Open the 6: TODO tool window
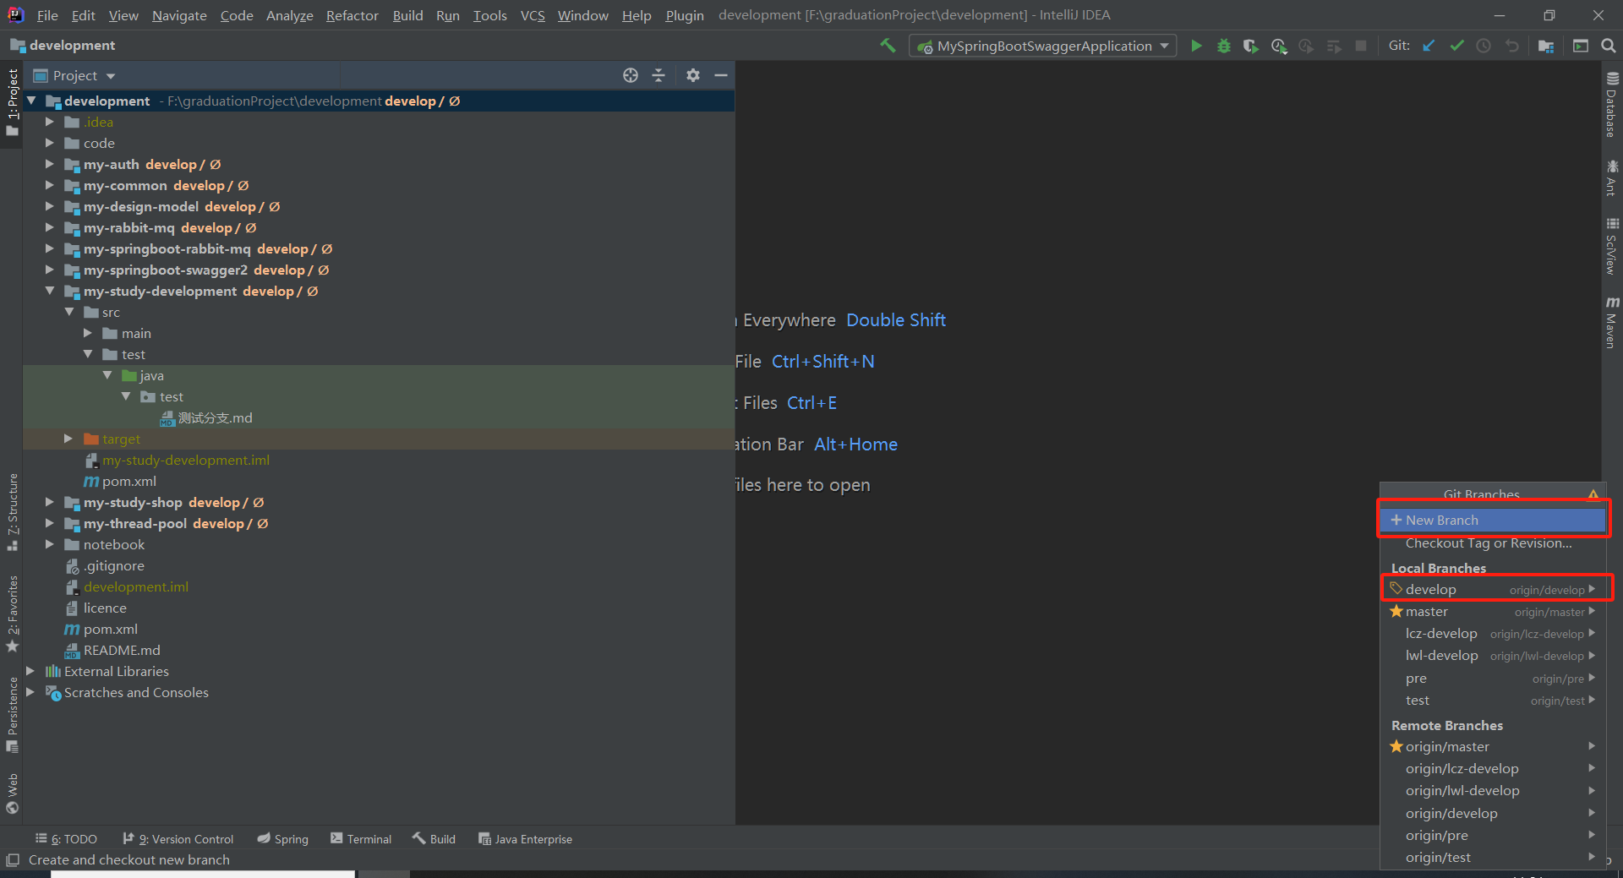The height and width of the screenshot is (878, 1623). tap(66, 839)
